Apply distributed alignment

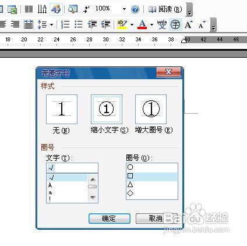click(x=29, y=24)
